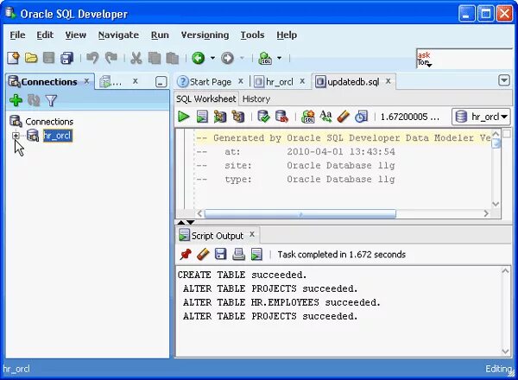The image size is (518, 380).
Task: Click the Paste clipboard icon
Action: [172, 58]
